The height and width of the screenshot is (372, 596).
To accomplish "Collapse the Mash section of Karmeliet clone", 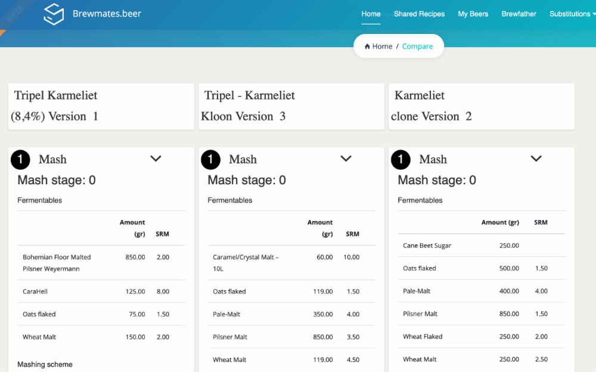I will pos(536,159).
